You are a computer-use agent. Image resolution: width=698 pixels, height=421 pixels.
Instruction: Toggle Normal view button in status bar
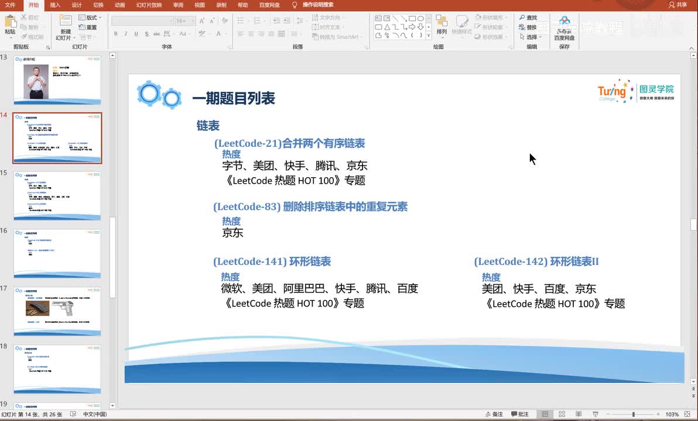(x=545, y=415)
